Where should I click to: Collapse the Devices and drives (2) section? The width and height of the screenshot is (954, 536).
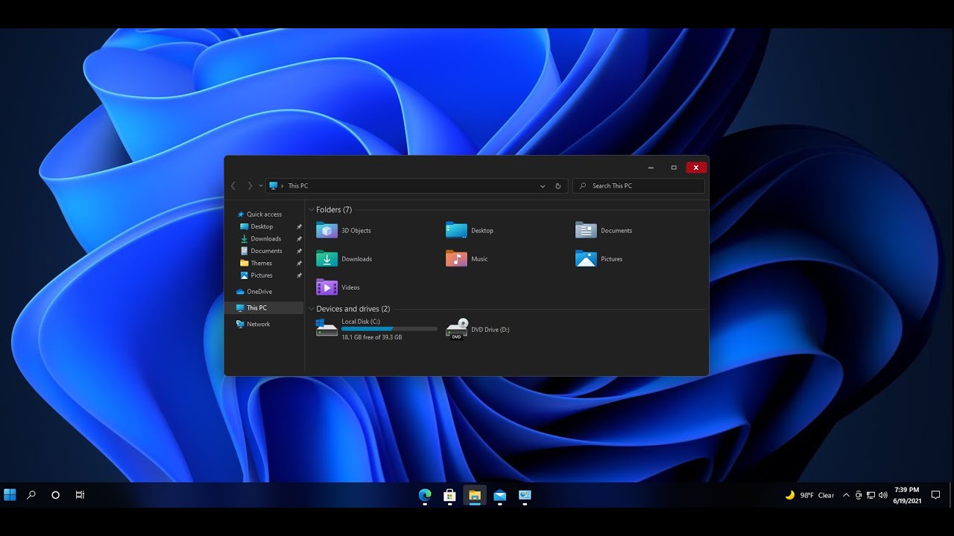click(312, 309)
